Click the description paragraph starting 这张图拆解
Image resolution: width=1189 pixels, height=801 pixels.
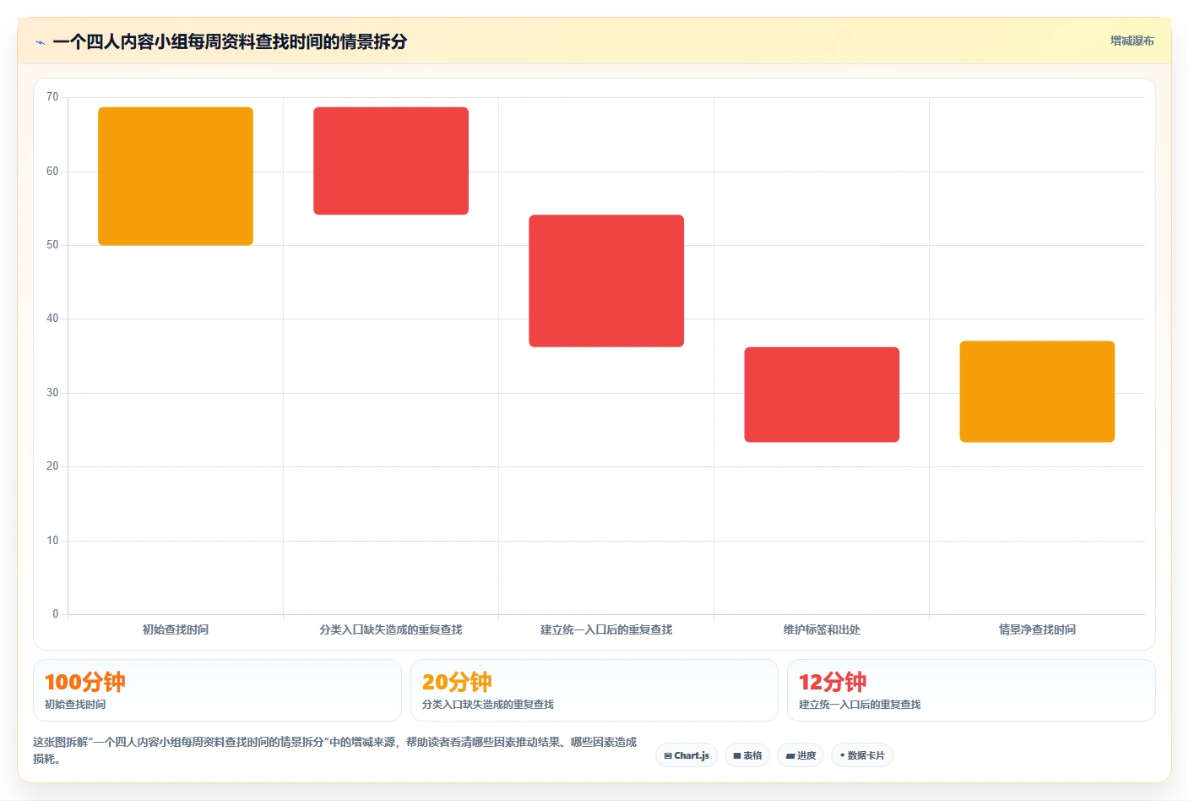pyautogui.click(x=335, y=750)
